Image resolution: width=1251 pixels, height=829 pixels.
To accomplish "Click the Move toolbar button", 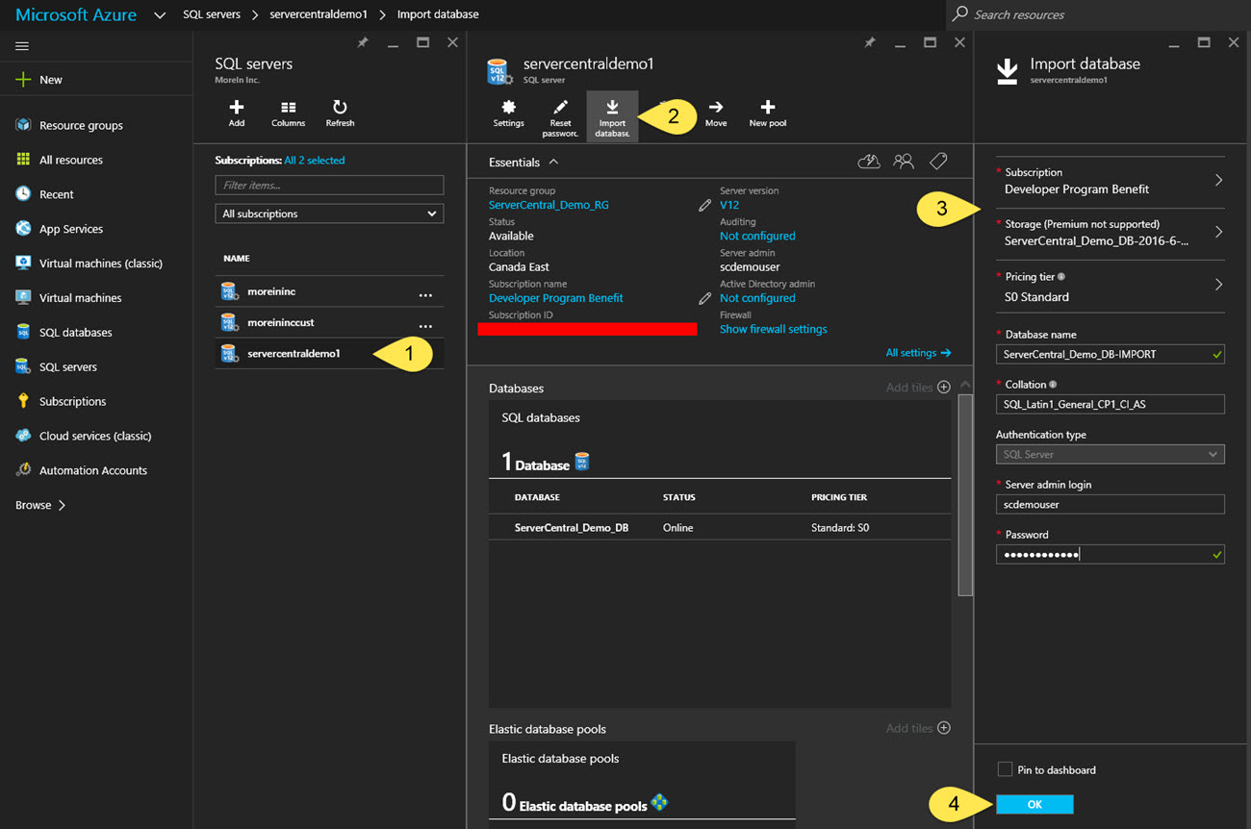I will (x=716, y=114).
